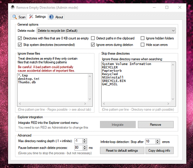Decrease pause between deletes with down arrow
This screenshot has width=193, height=168.
tap(85, 149)
